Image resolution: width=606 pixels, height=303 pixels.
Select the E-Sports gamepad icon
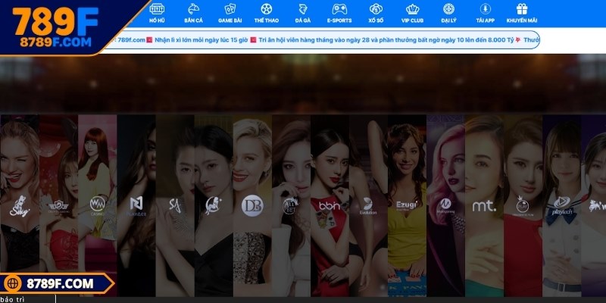[339, 8]
